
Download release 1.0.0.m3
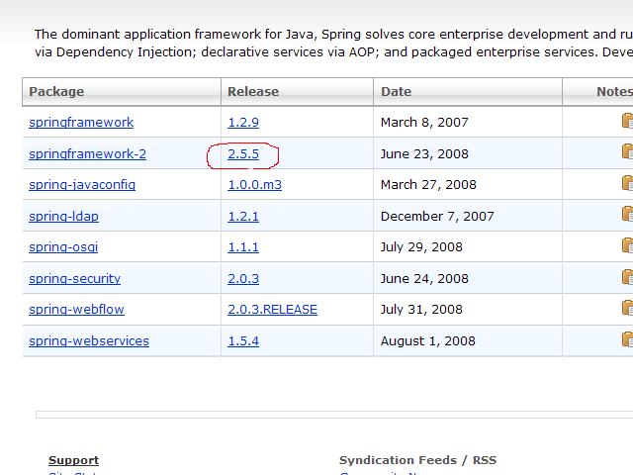coord(255,185)
